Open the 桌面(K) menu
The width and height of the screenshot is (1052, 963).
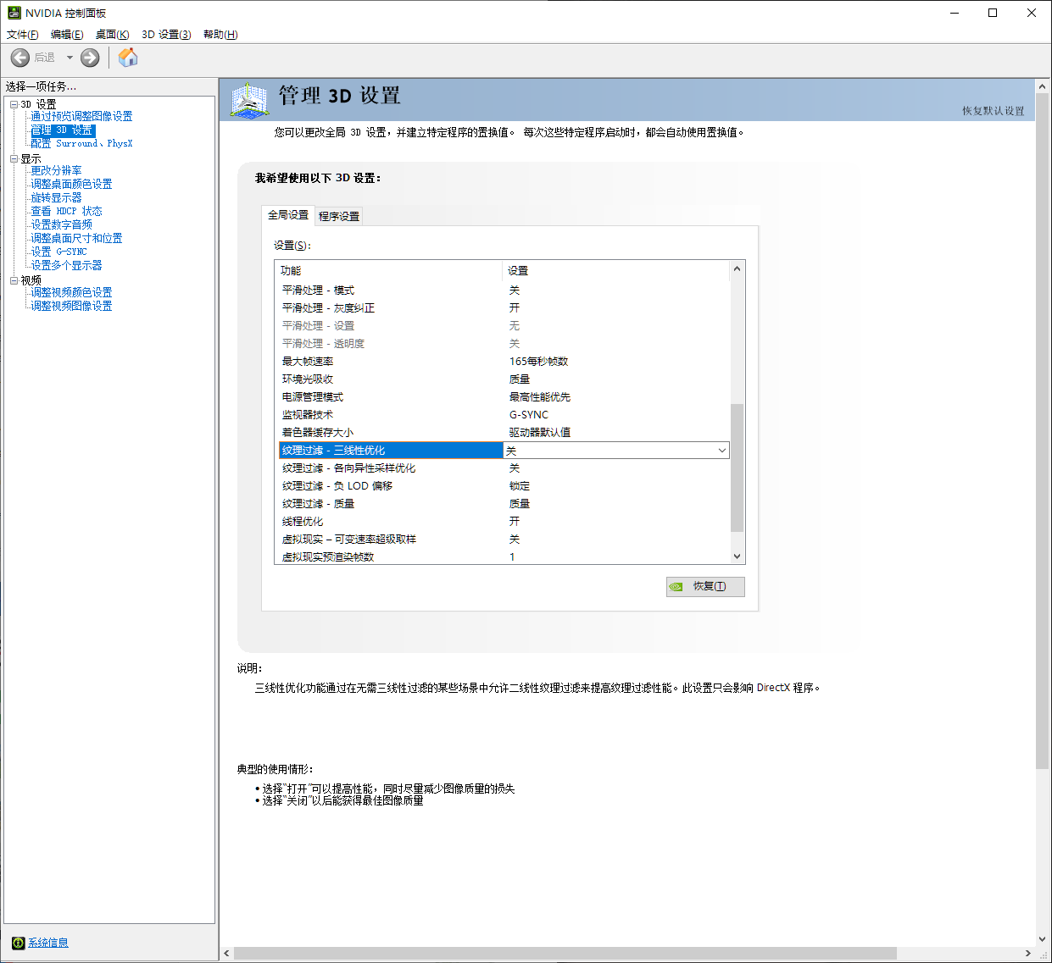coord(112,35)
